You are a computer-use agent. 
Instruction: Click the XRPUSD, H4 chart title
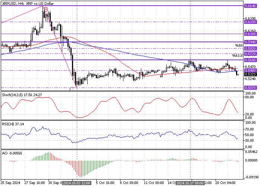(28, 3)
